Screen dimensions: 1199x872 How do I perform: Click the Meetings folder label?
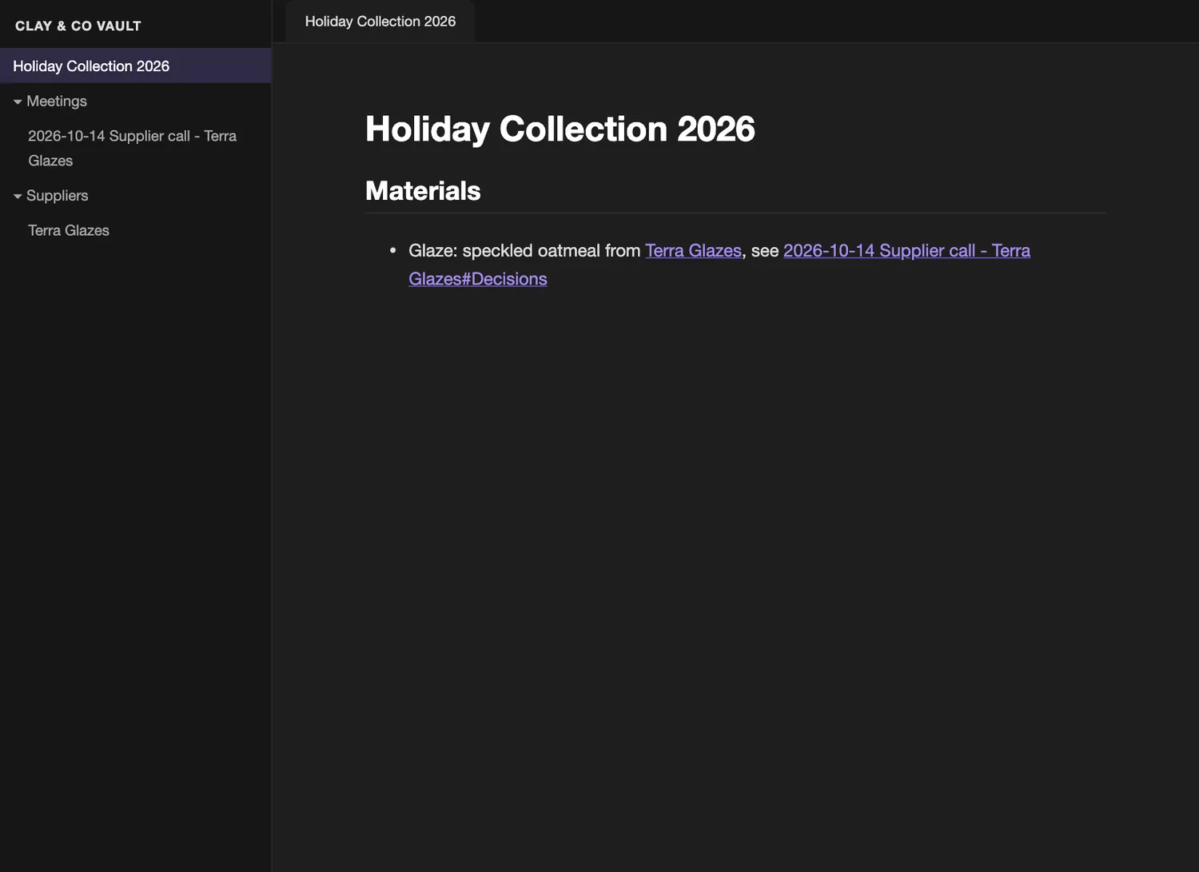(57, 101)
